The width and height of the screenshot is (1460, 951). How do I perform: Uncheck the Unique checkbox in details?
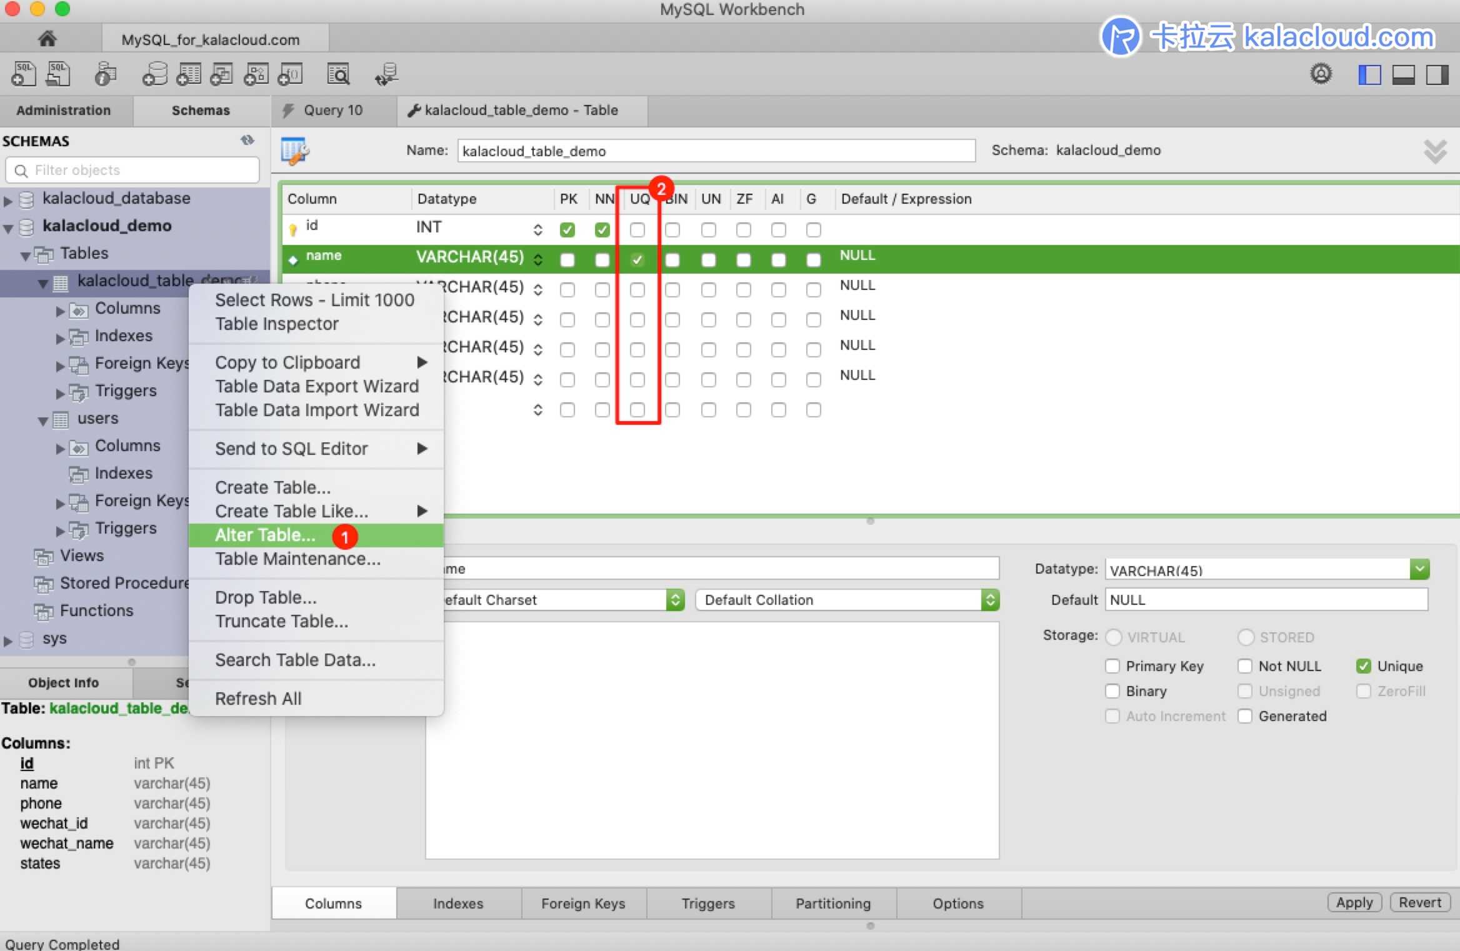click(x=1363, y=666)
